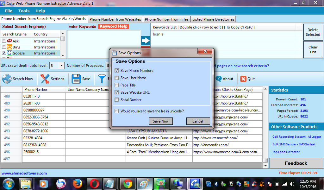Open the Tools menu
The height and width of the screenshot is (190, 324).
24,11
